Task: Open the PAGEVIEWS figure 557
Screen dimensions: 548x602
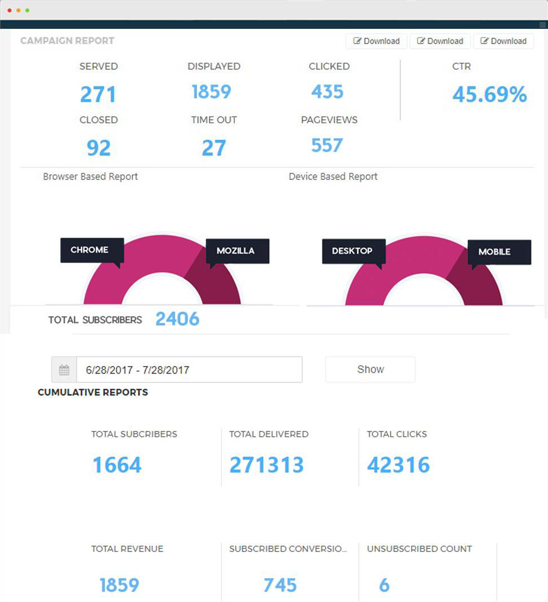Action: pyautogui.click(x=327, y=145)
